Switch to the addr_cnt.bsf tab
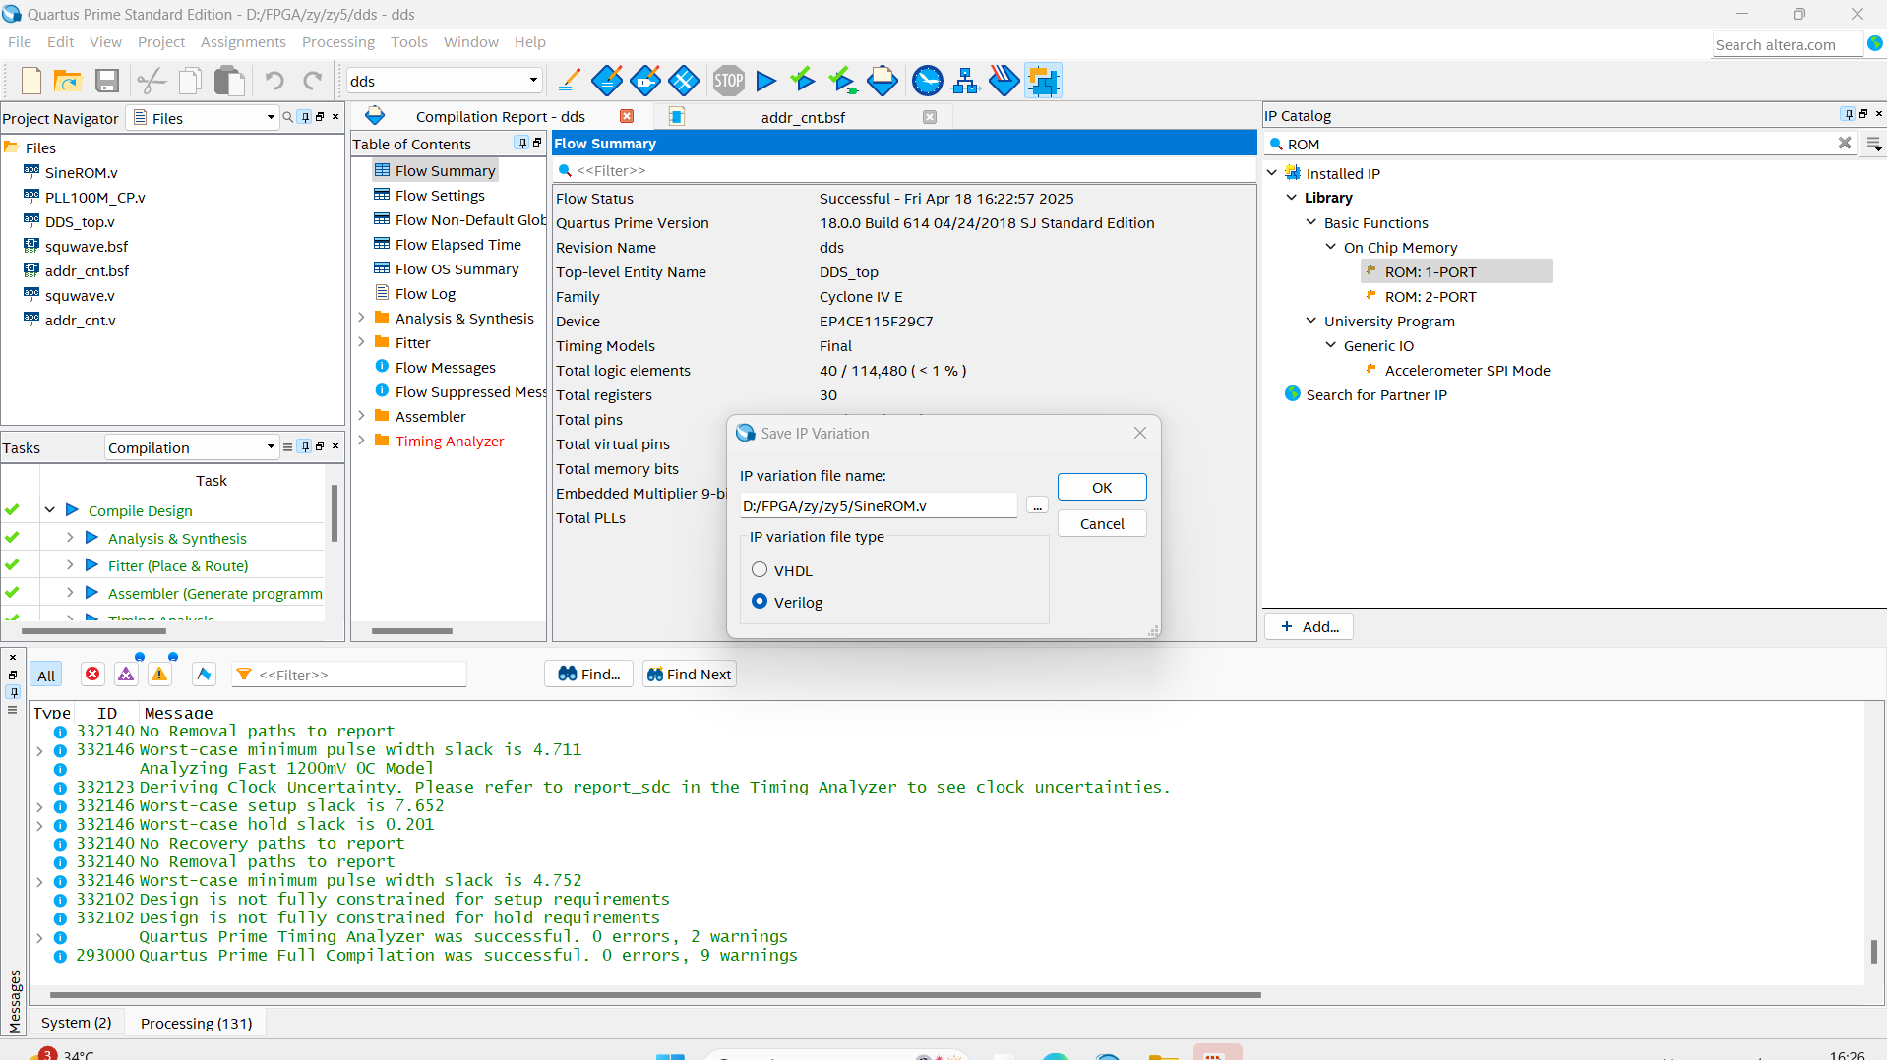1887x1060 pixels. [803, 117]
